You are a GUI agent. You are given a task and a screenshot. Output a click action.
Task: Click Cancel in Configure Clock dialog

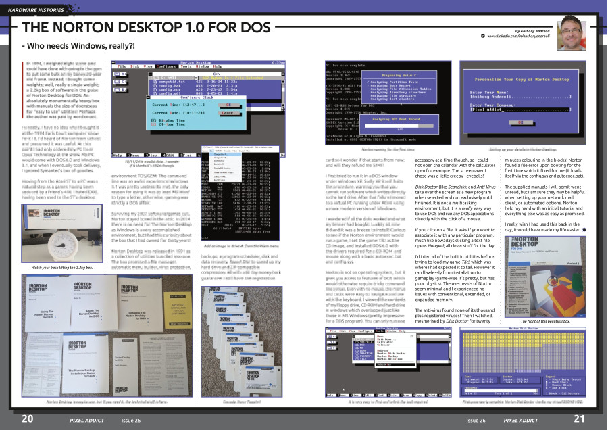229,112
